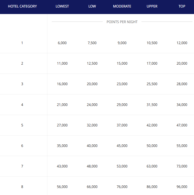Click the 10,500 points cell
This screenshot has width=194, height=195.
point(152,43)
